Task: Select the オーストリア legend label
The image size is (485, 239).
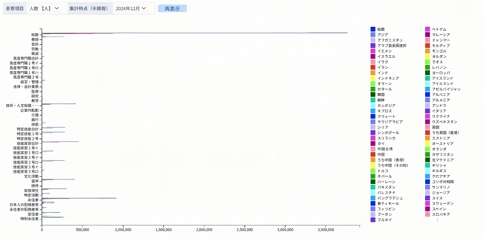Action: (443, 143)
